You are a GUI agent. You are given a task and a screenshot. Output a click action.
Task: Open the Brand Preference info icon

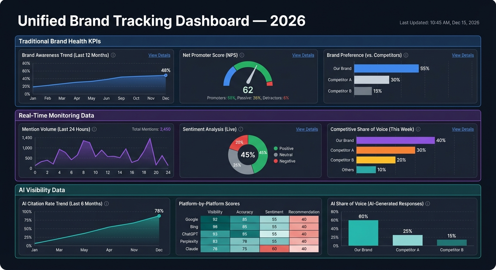[x=406, y=55]
